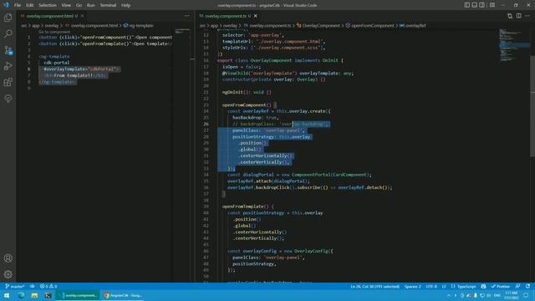Open terminal app in taskbar
This screenshot has width=535, height=301.
coord(48,295)
